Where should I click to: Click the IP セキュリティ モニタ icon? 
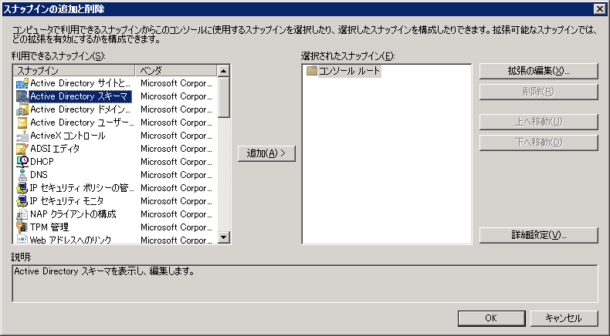click(22, 200)
